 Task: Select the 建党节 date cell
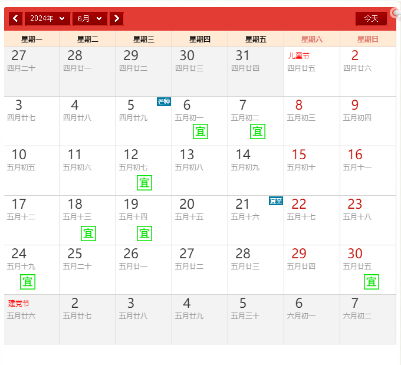32,319
